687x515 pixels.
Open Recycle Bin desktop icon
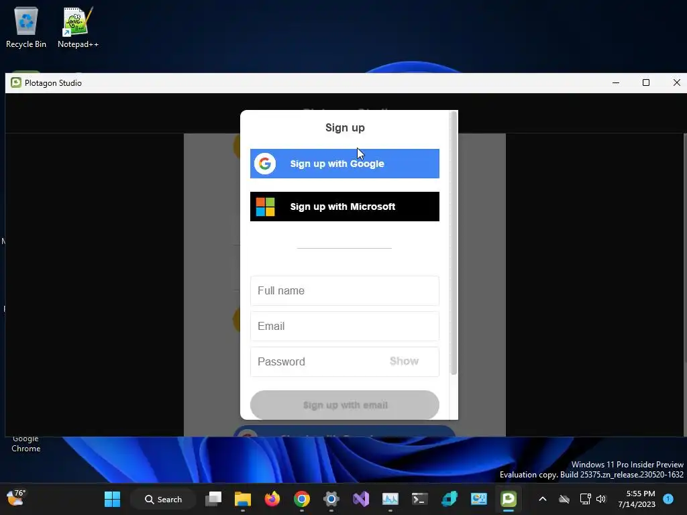pyautogui.click(x=26, y=27)
